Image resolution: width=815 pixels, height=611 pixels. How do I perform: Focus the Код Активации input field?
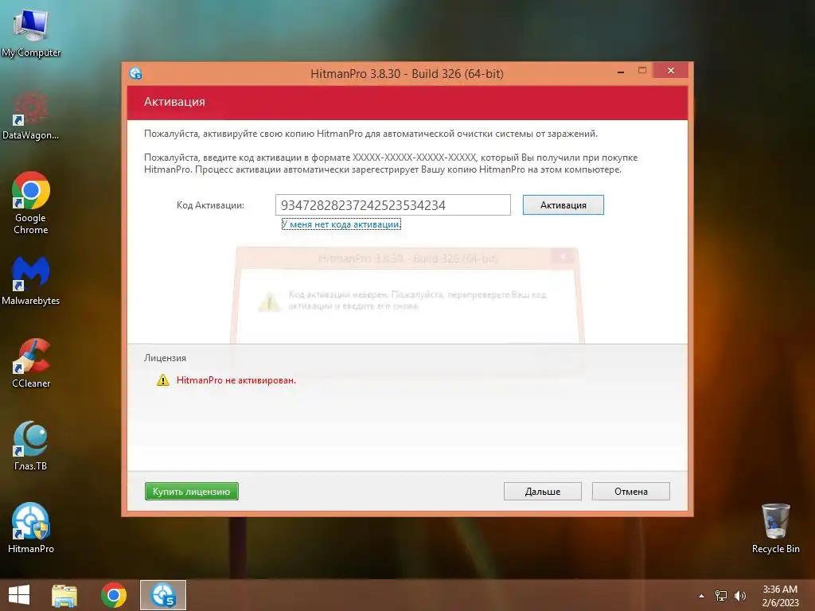tap(393, 204)
